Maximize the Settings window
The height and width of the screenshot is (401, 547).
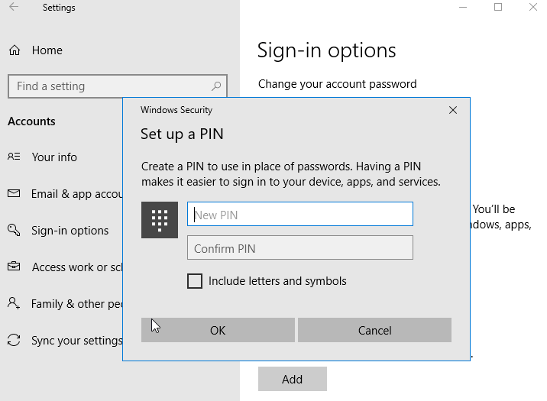(498, 8)
